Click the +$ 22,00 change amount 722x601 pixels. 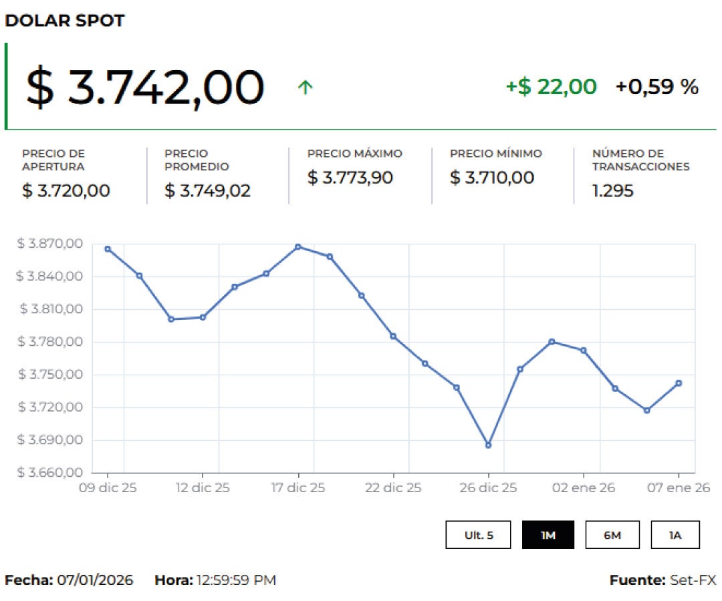(x=551, y=87)
